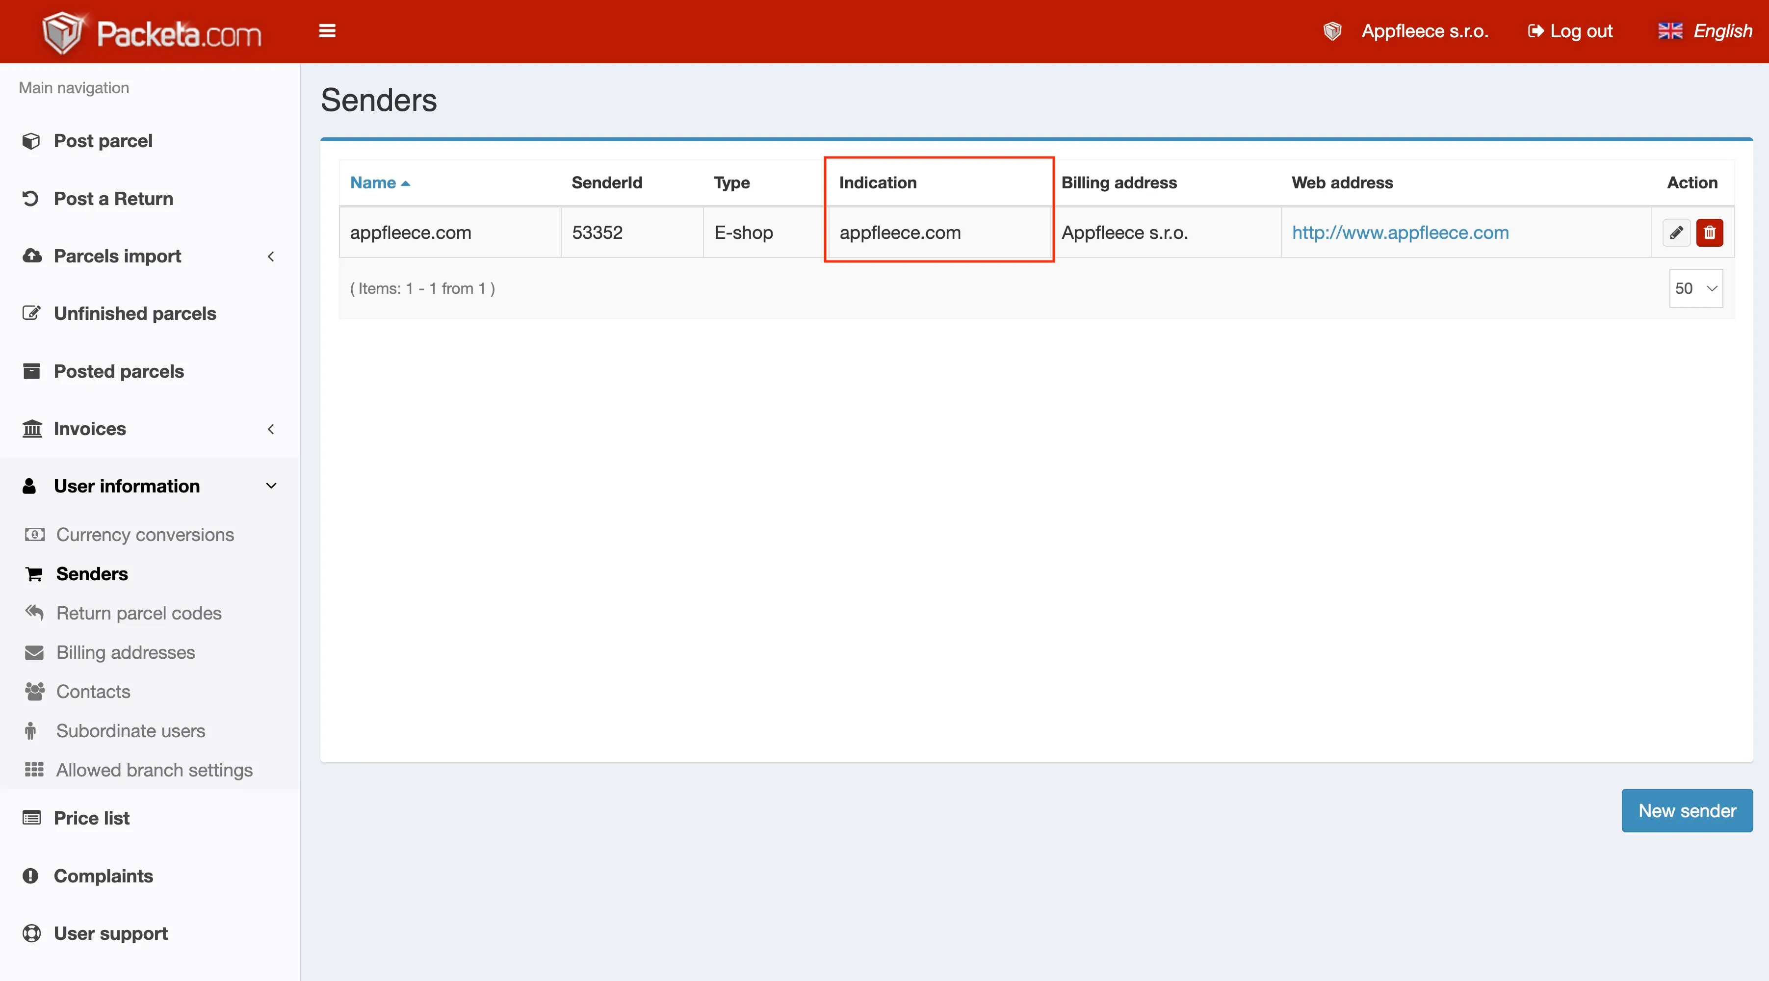Open the 50 items-per-page dropdown
Image resolution: width=1769 pixels, height=981 pixels.
[1695, 288]
